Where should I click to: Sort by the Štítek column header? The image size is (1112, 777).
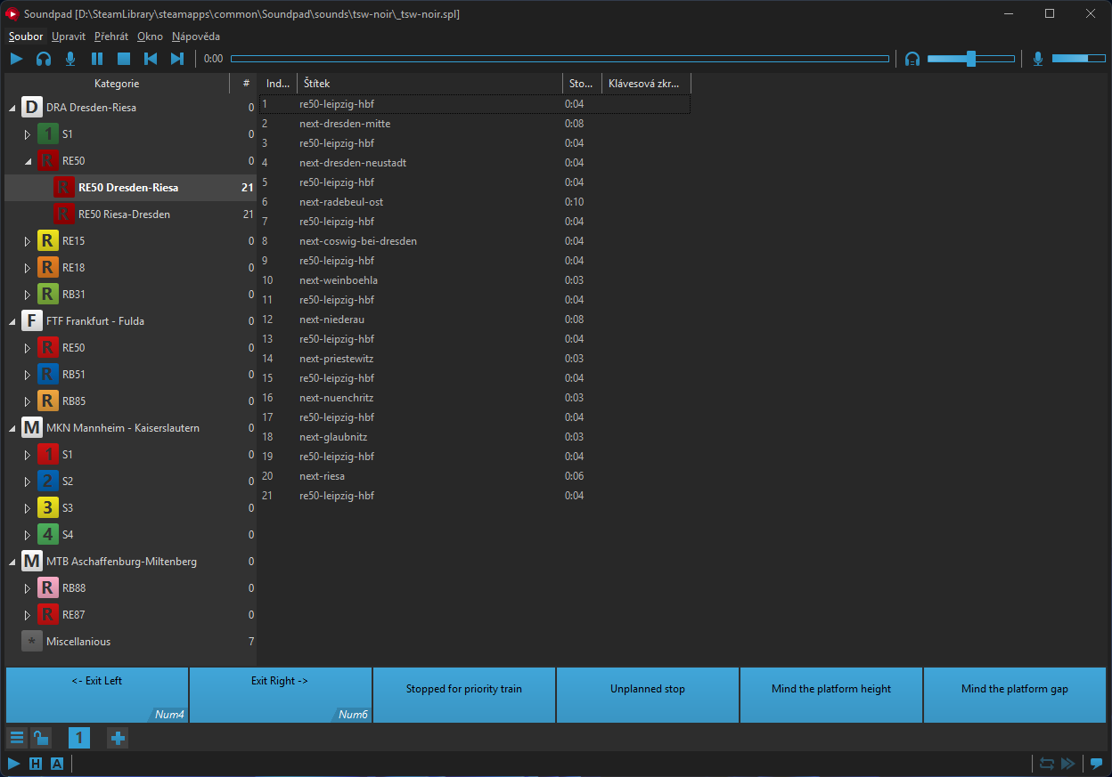click(429, 84)
